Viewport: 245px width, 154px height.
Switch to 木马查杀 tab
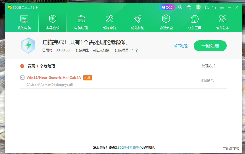click(53, 22)
